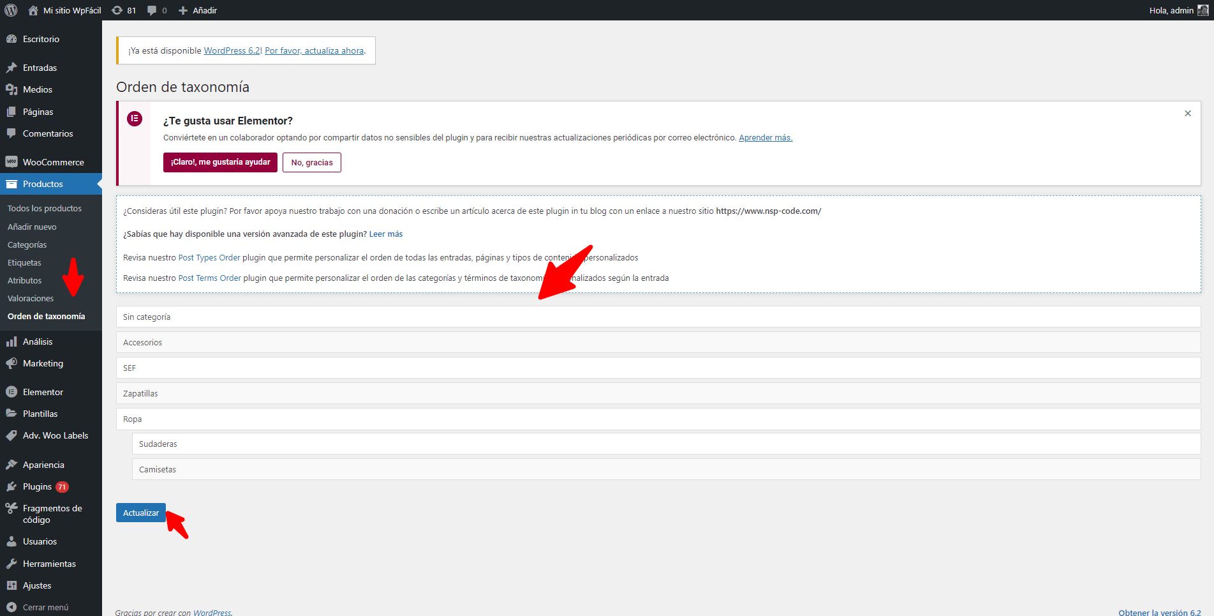Collapse sidebar with Cerrar menú arrow icon

tap(11, 607)
